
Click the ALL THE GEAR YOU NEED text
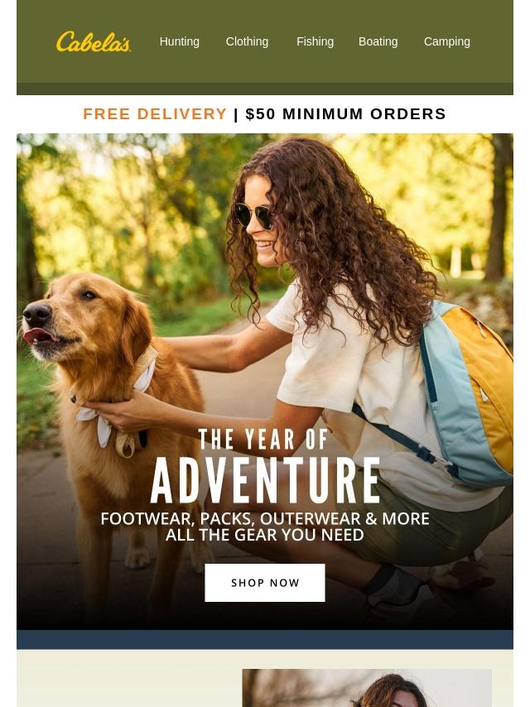[265, 535]
